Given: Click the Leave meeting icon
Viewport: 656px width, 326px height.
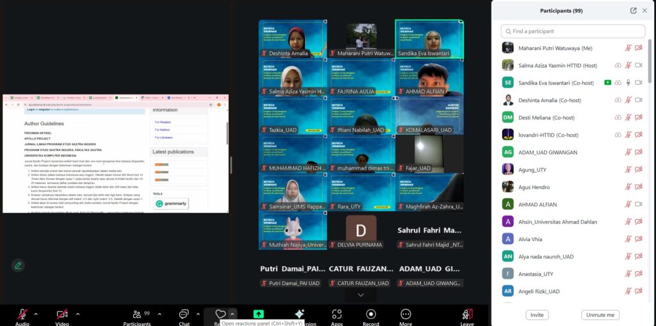Looking at the screenshot, I should coord(467,314).
